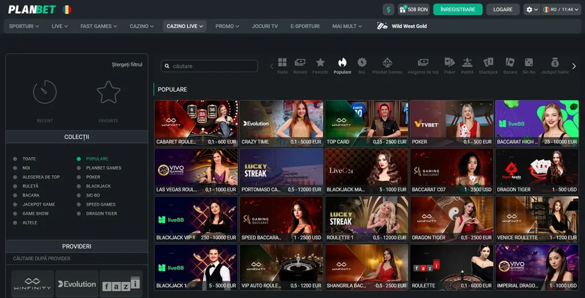Expand the Sporturi menu
The width and height of the screenshot is (585, 298).
click(24, 26)
